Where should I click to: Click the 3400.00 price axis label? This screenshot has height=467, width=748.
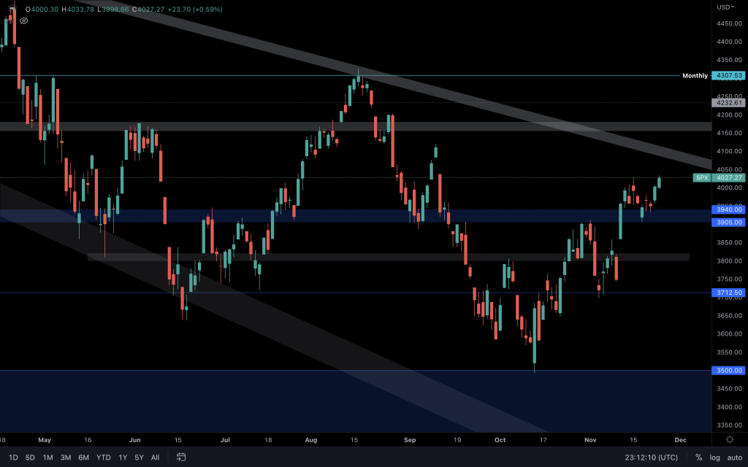(729, 407)
